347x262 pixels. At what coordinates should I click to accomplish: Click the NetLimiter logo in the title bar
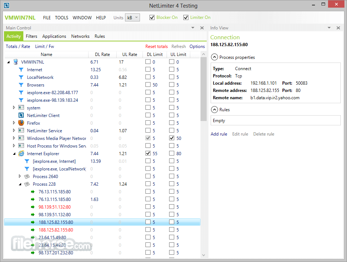(x=7, y=5)
